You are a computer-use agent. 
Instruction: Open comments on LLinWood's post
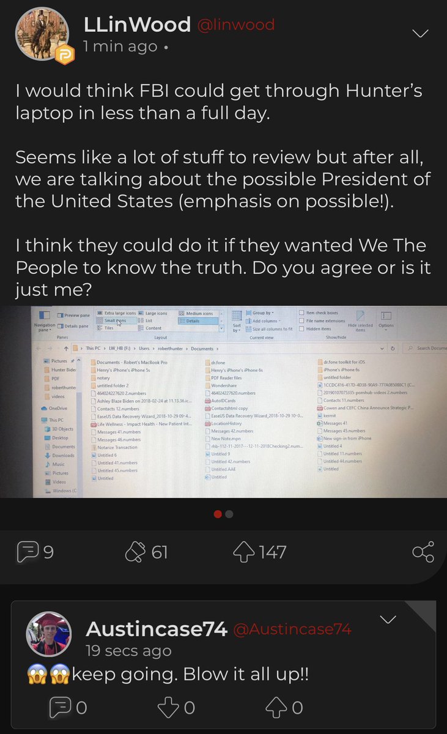[36, 552]
